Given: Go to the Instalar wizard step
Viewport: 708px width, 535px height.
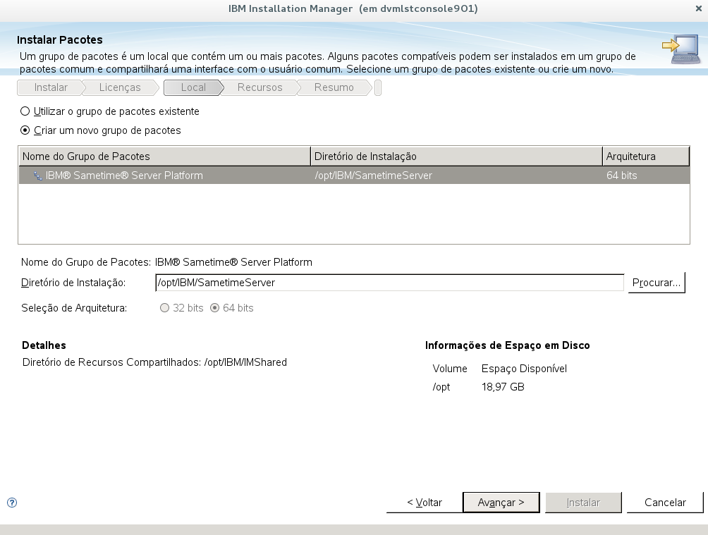Looking at the screenshot, I should click(x=51, y=87).
